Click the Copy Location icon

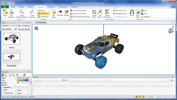pyautogui.click(x=32, y=14)
